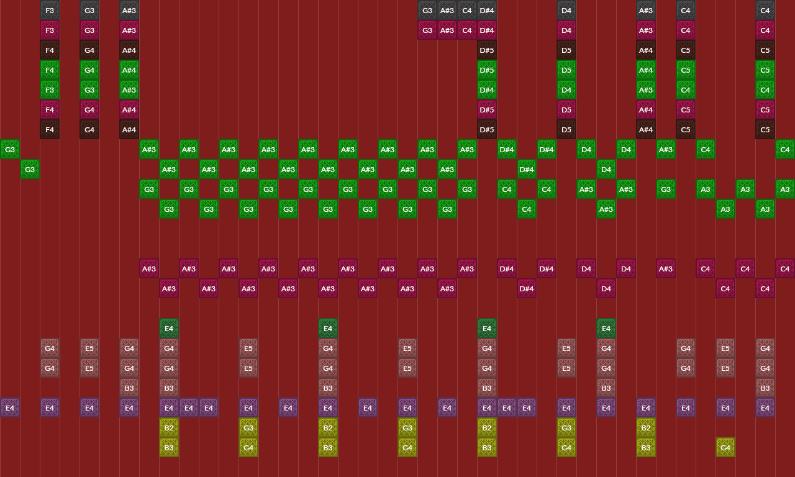795x477 pixels.
Task: Click the gray G3 note at top of second column
Action: [89, 11]
